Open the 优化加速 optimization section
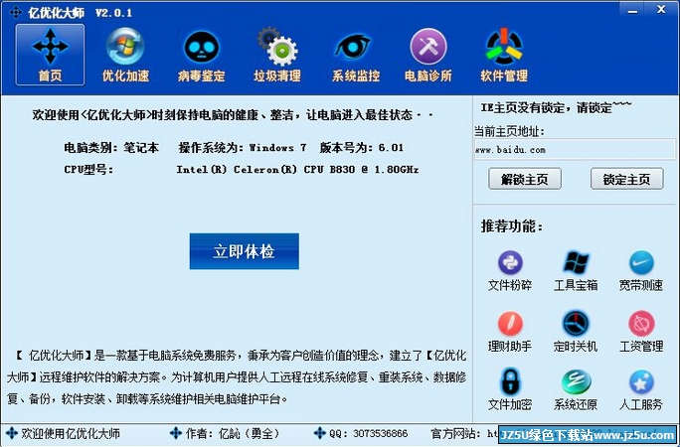 (125, 55)
